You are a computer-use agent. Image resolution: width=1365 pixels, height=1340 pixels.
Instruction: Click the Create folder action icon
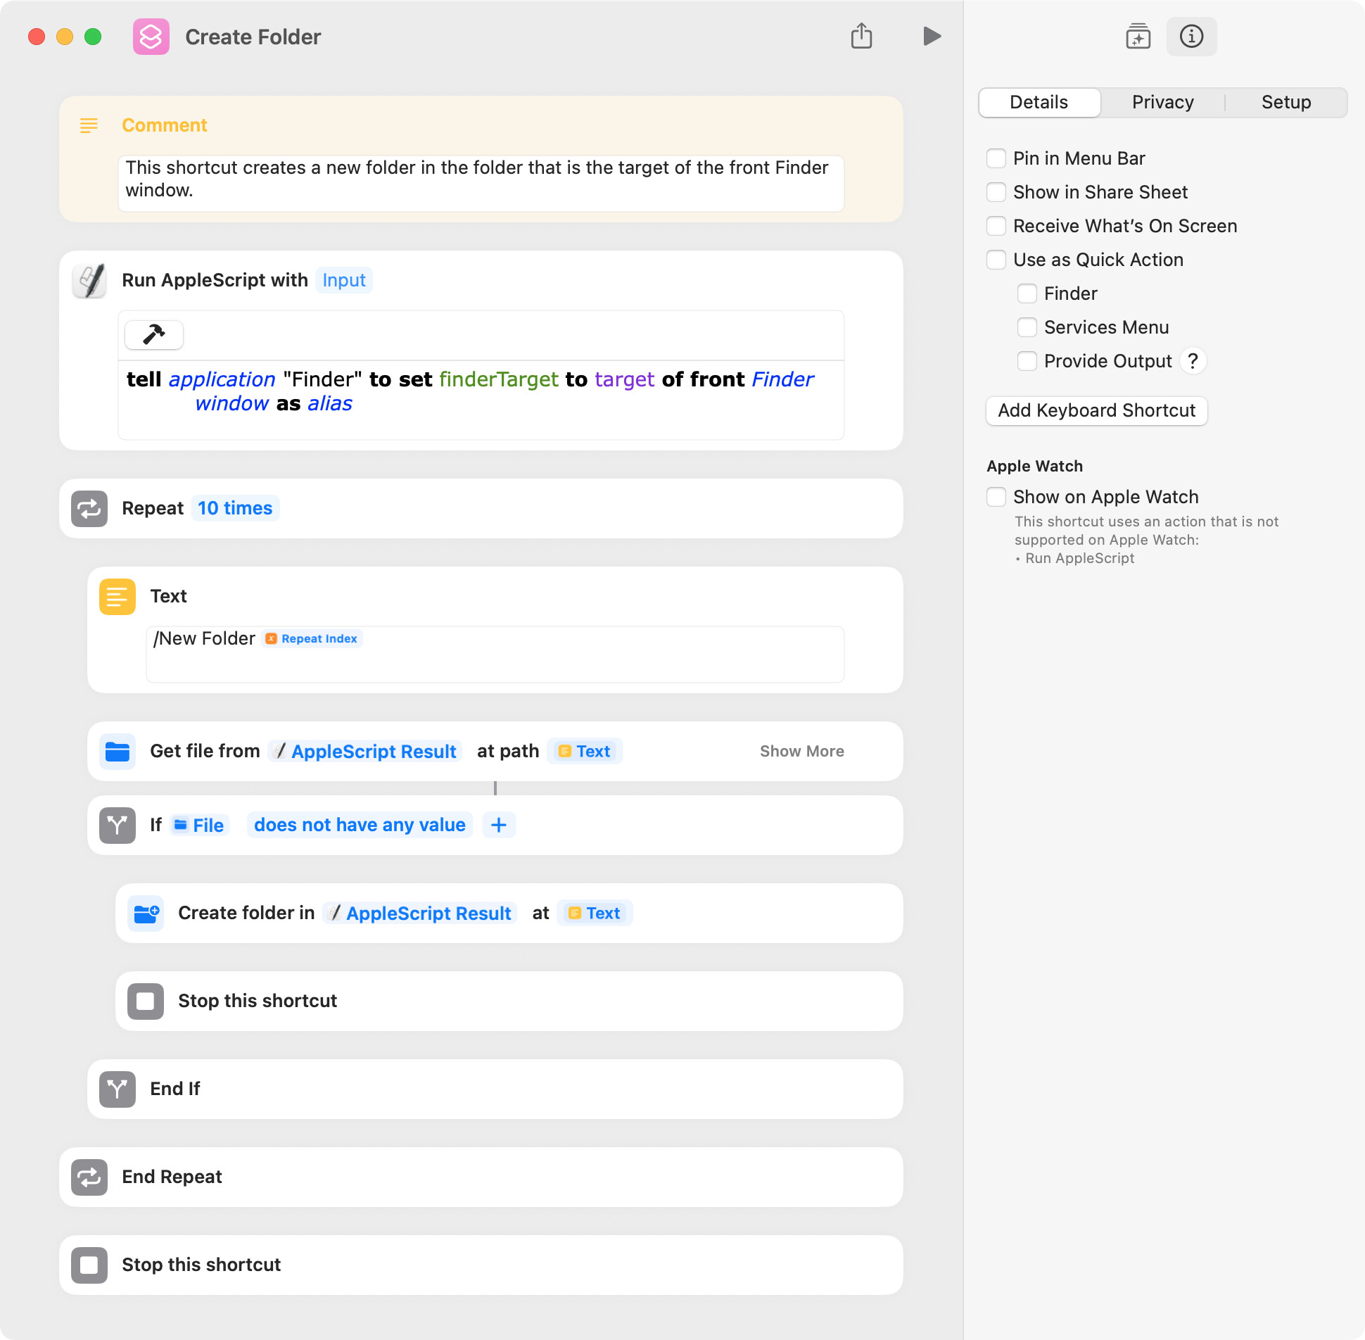tap(146, 913)
